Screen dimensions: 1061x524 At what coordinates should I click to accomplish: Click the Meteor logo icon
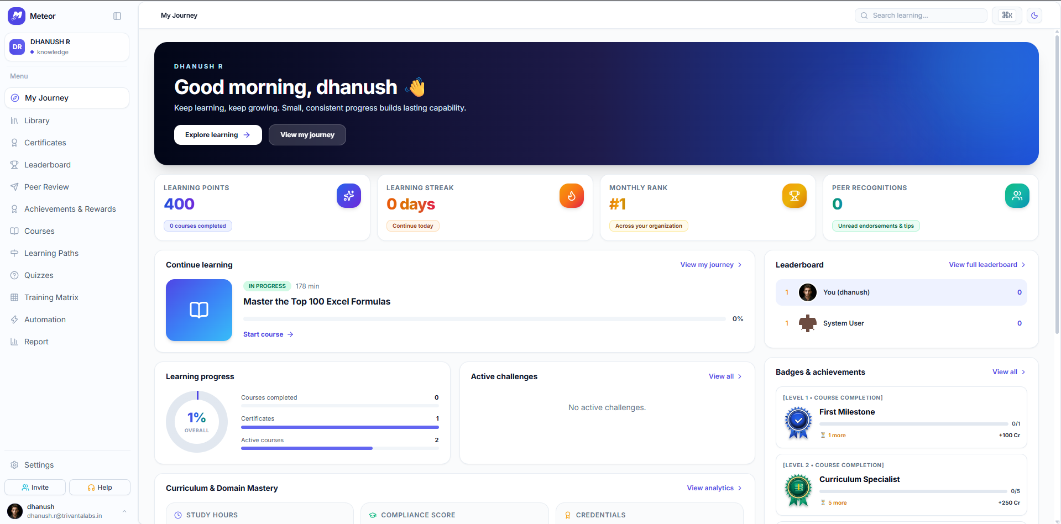click(17, 16)
